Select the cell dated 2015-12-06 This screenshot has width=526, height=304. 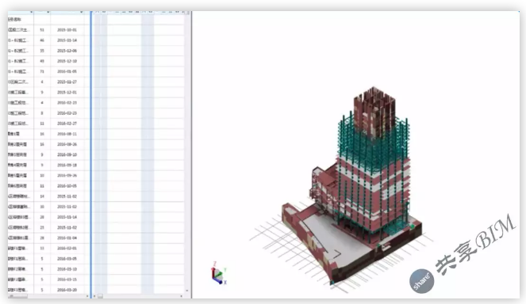67,51
